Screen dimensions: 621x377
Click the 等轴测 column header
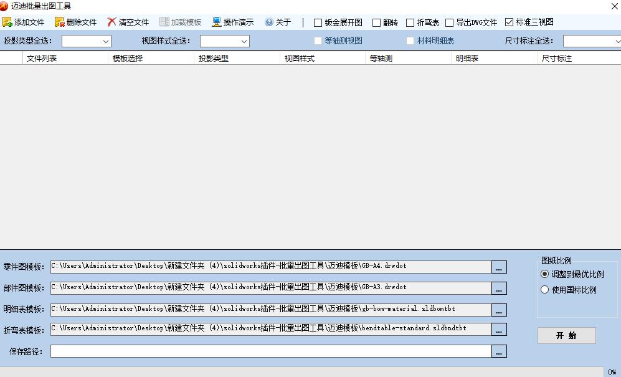coord(408,59)
